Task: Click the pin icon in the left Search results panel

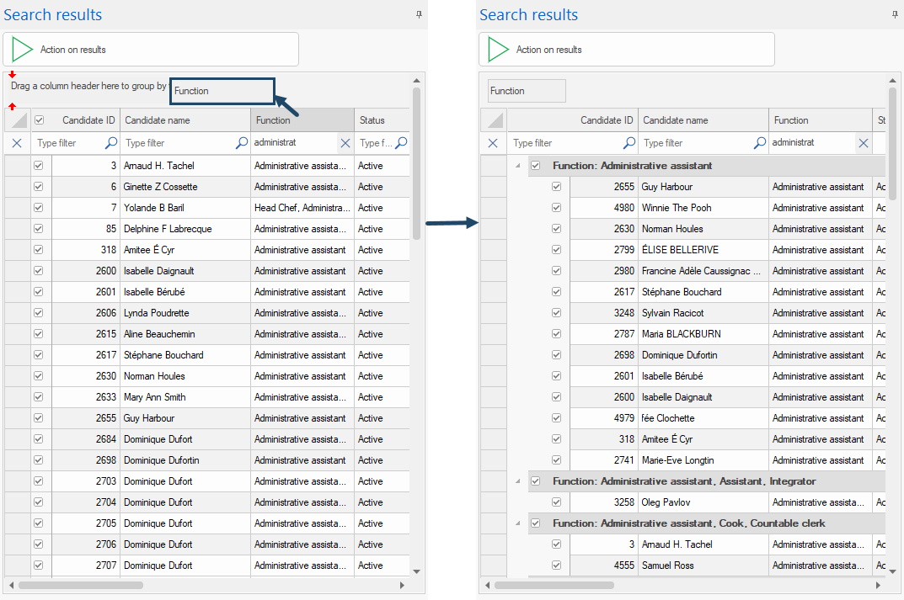Action: point(420,14)
